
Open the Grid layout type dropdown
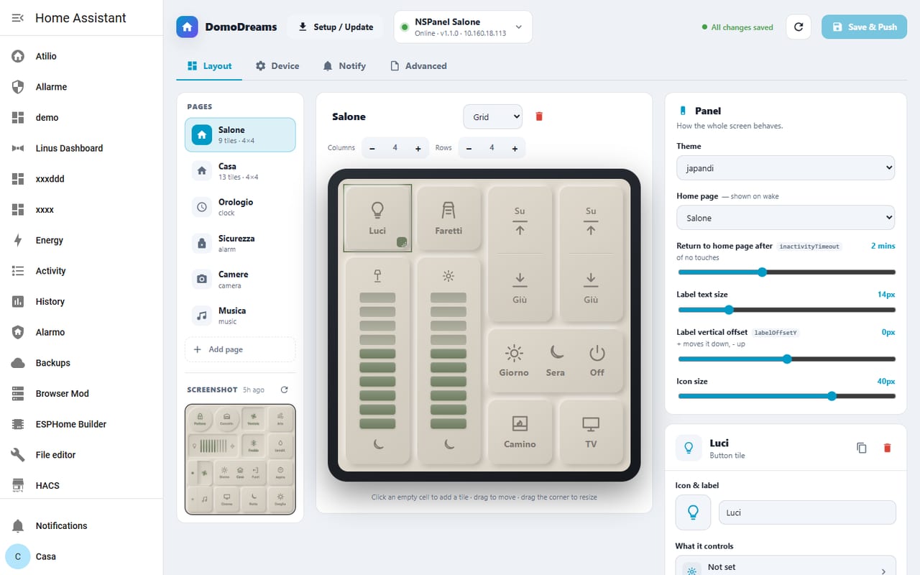tap(493, 116)
